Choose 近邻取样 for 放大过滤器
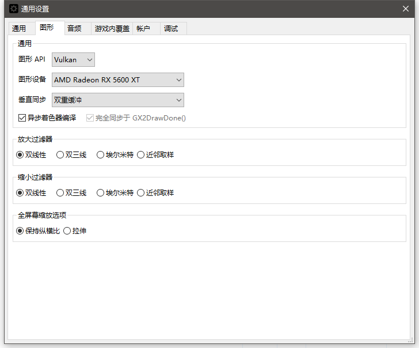The height and width of the screenshot is (348, 419). pyautogui.click(x=140, y=154)
